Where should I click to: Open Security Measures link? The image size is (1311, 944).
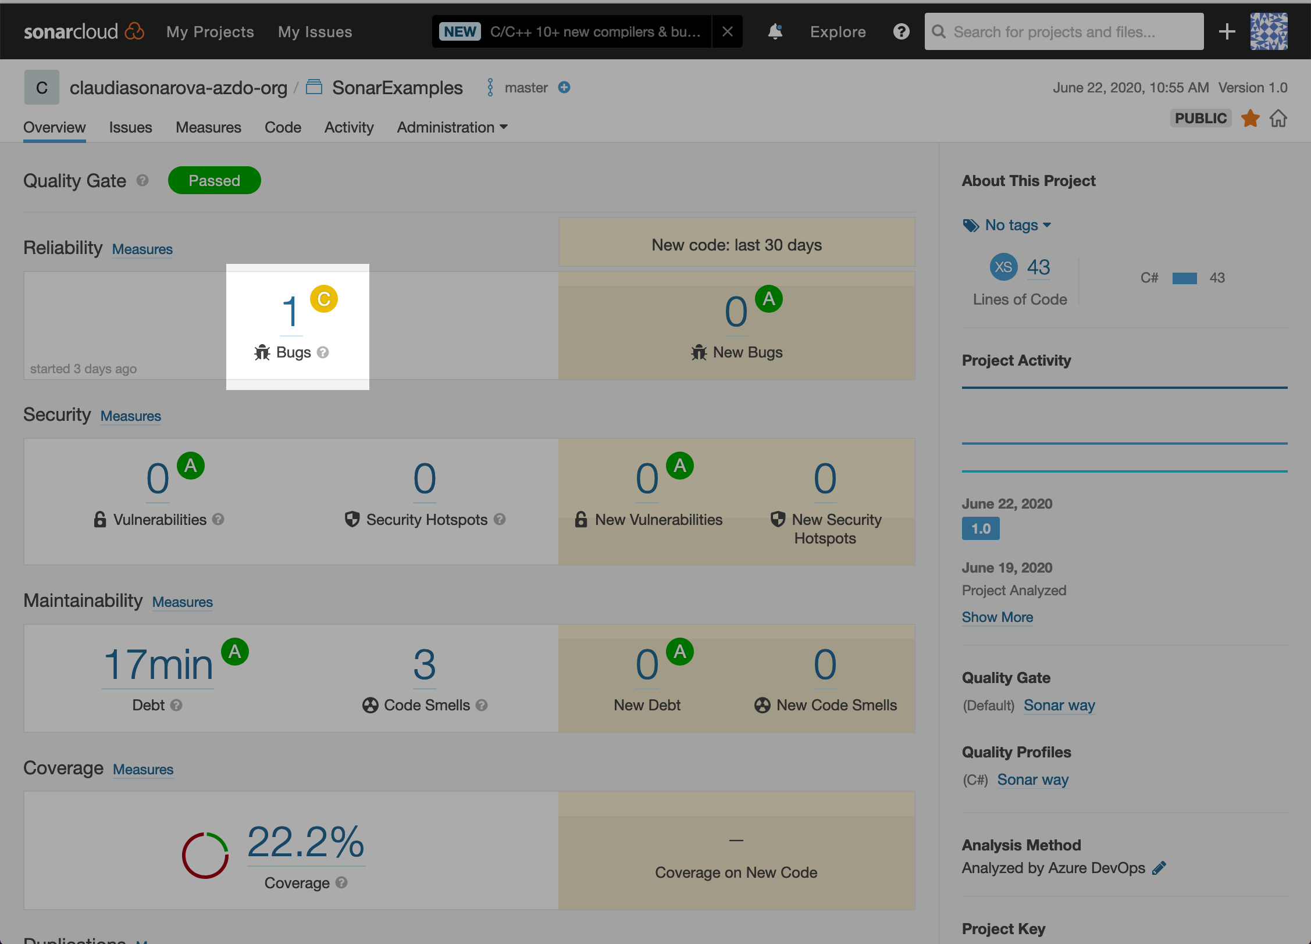[x=130, y=416]
